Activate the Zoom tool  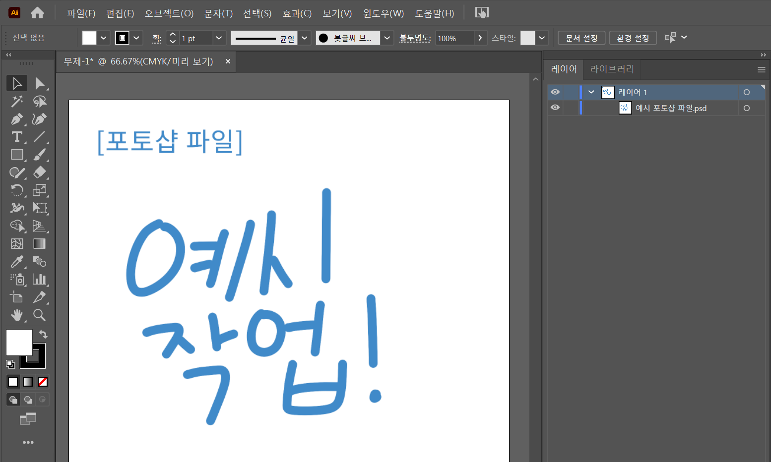pos(40,315)
